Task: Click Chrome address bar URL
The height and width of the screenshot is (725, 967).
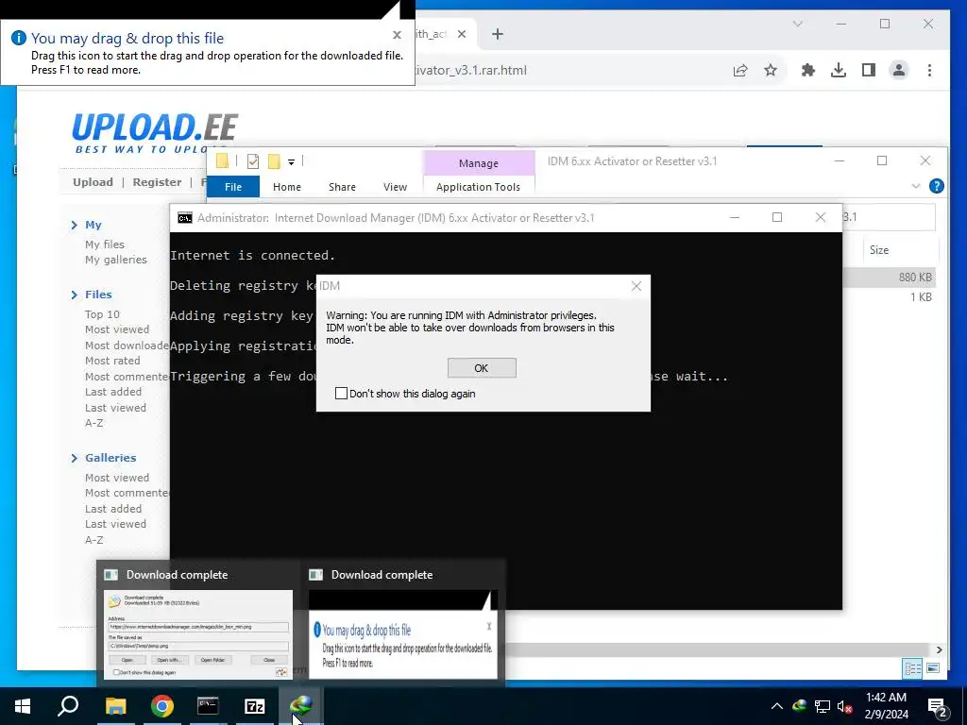Action: (472, 70)
